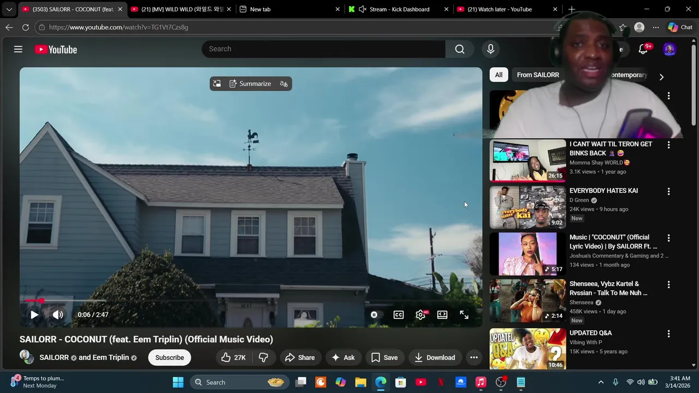Switch to WILD WILD MV browser tab
The image size is (699, 393).
[x=181, y=9]
